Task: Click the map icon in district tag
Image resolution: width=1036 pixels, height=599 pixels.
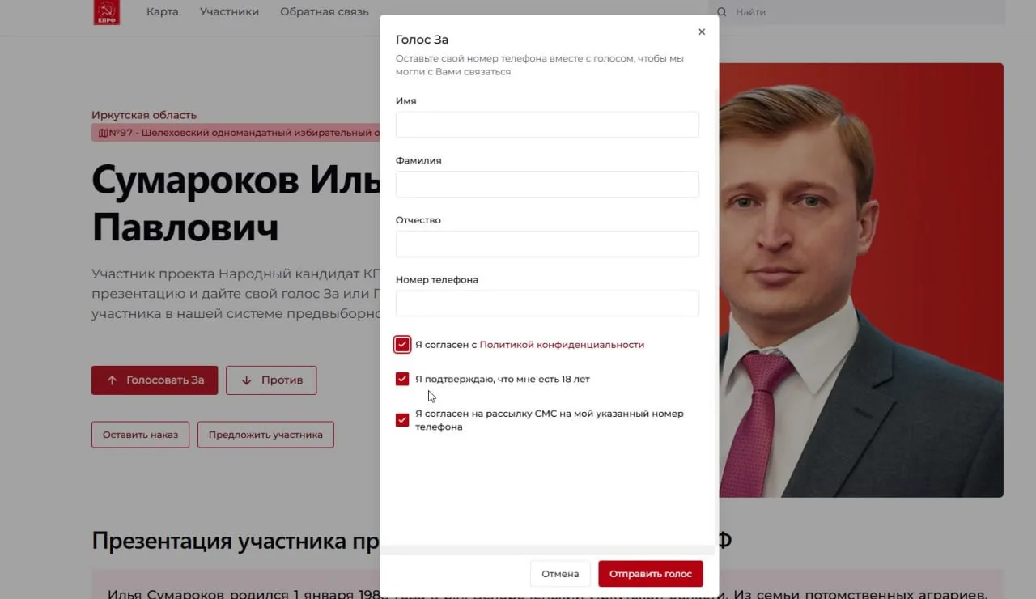Action: pos(104,133)
